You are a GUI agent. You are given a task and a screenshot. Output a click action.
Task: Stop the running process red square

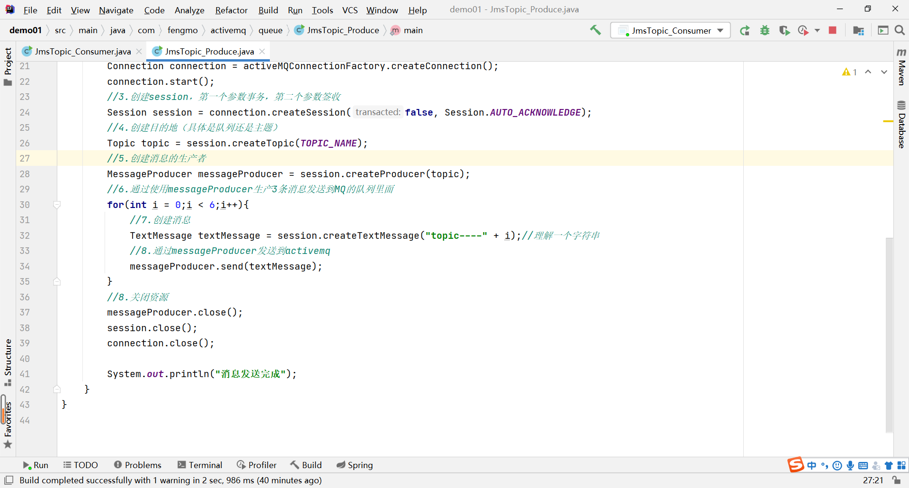[832, 30]
